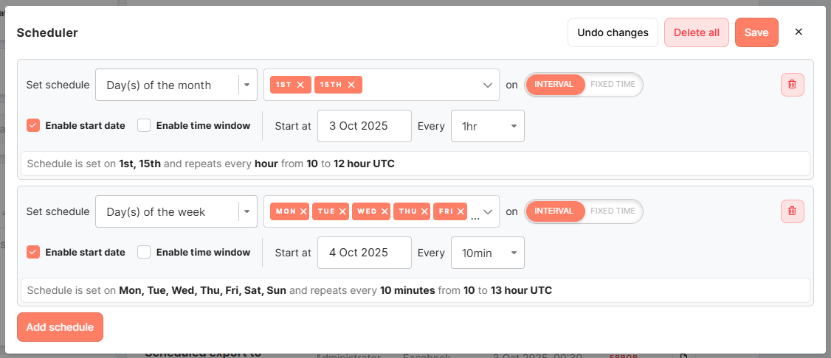Image resolution: width=831 pixels, height=358 pixels.
Task: Switch monthly schedule to Fixed Time
Action: [x=613, y=85]
